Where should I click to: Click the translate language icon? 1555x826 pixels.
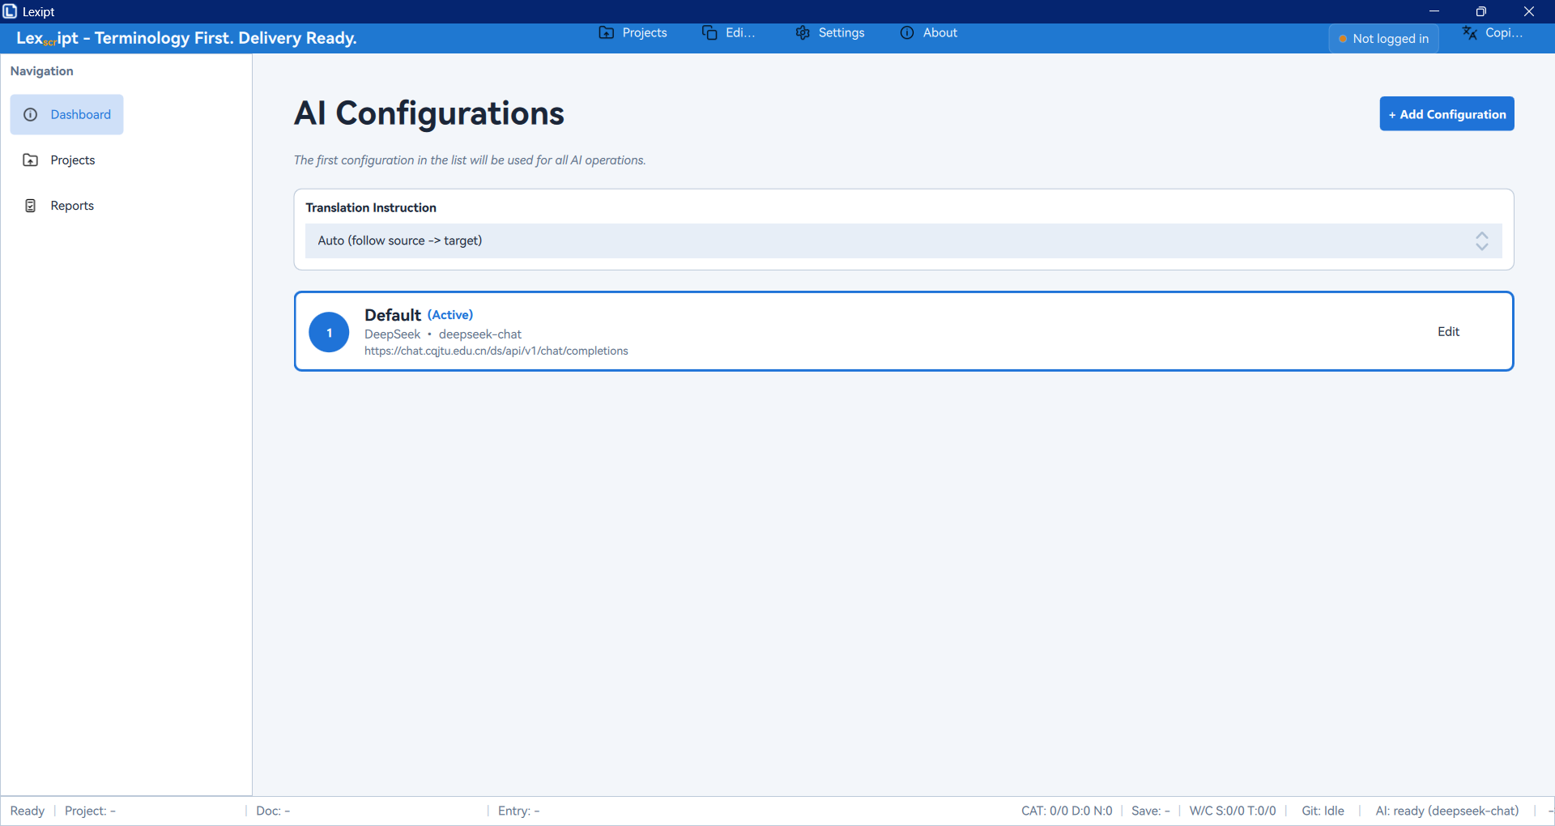[x=1469, y=33]
